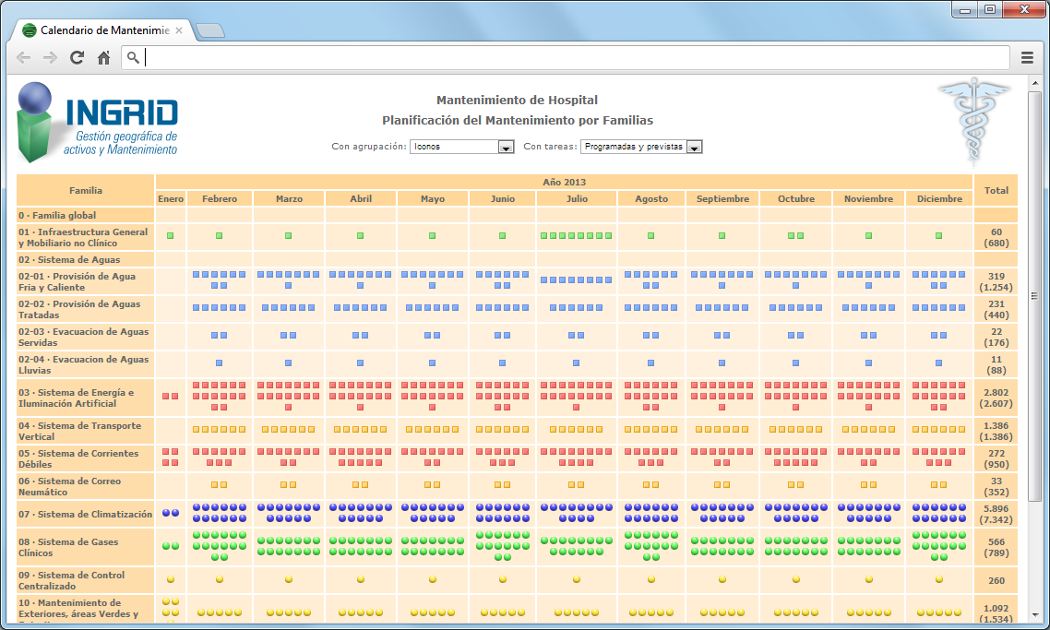Focus the browser address bar
The image size is (1050, 630).
pos(572,58)
